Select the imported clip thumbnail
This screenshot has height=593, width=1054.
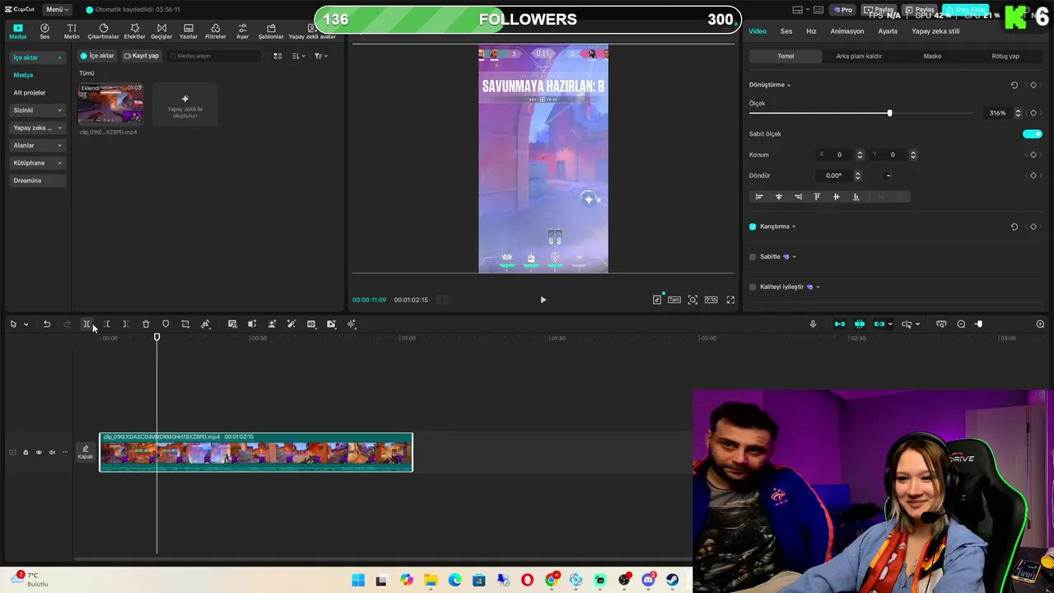coord(110,103)
